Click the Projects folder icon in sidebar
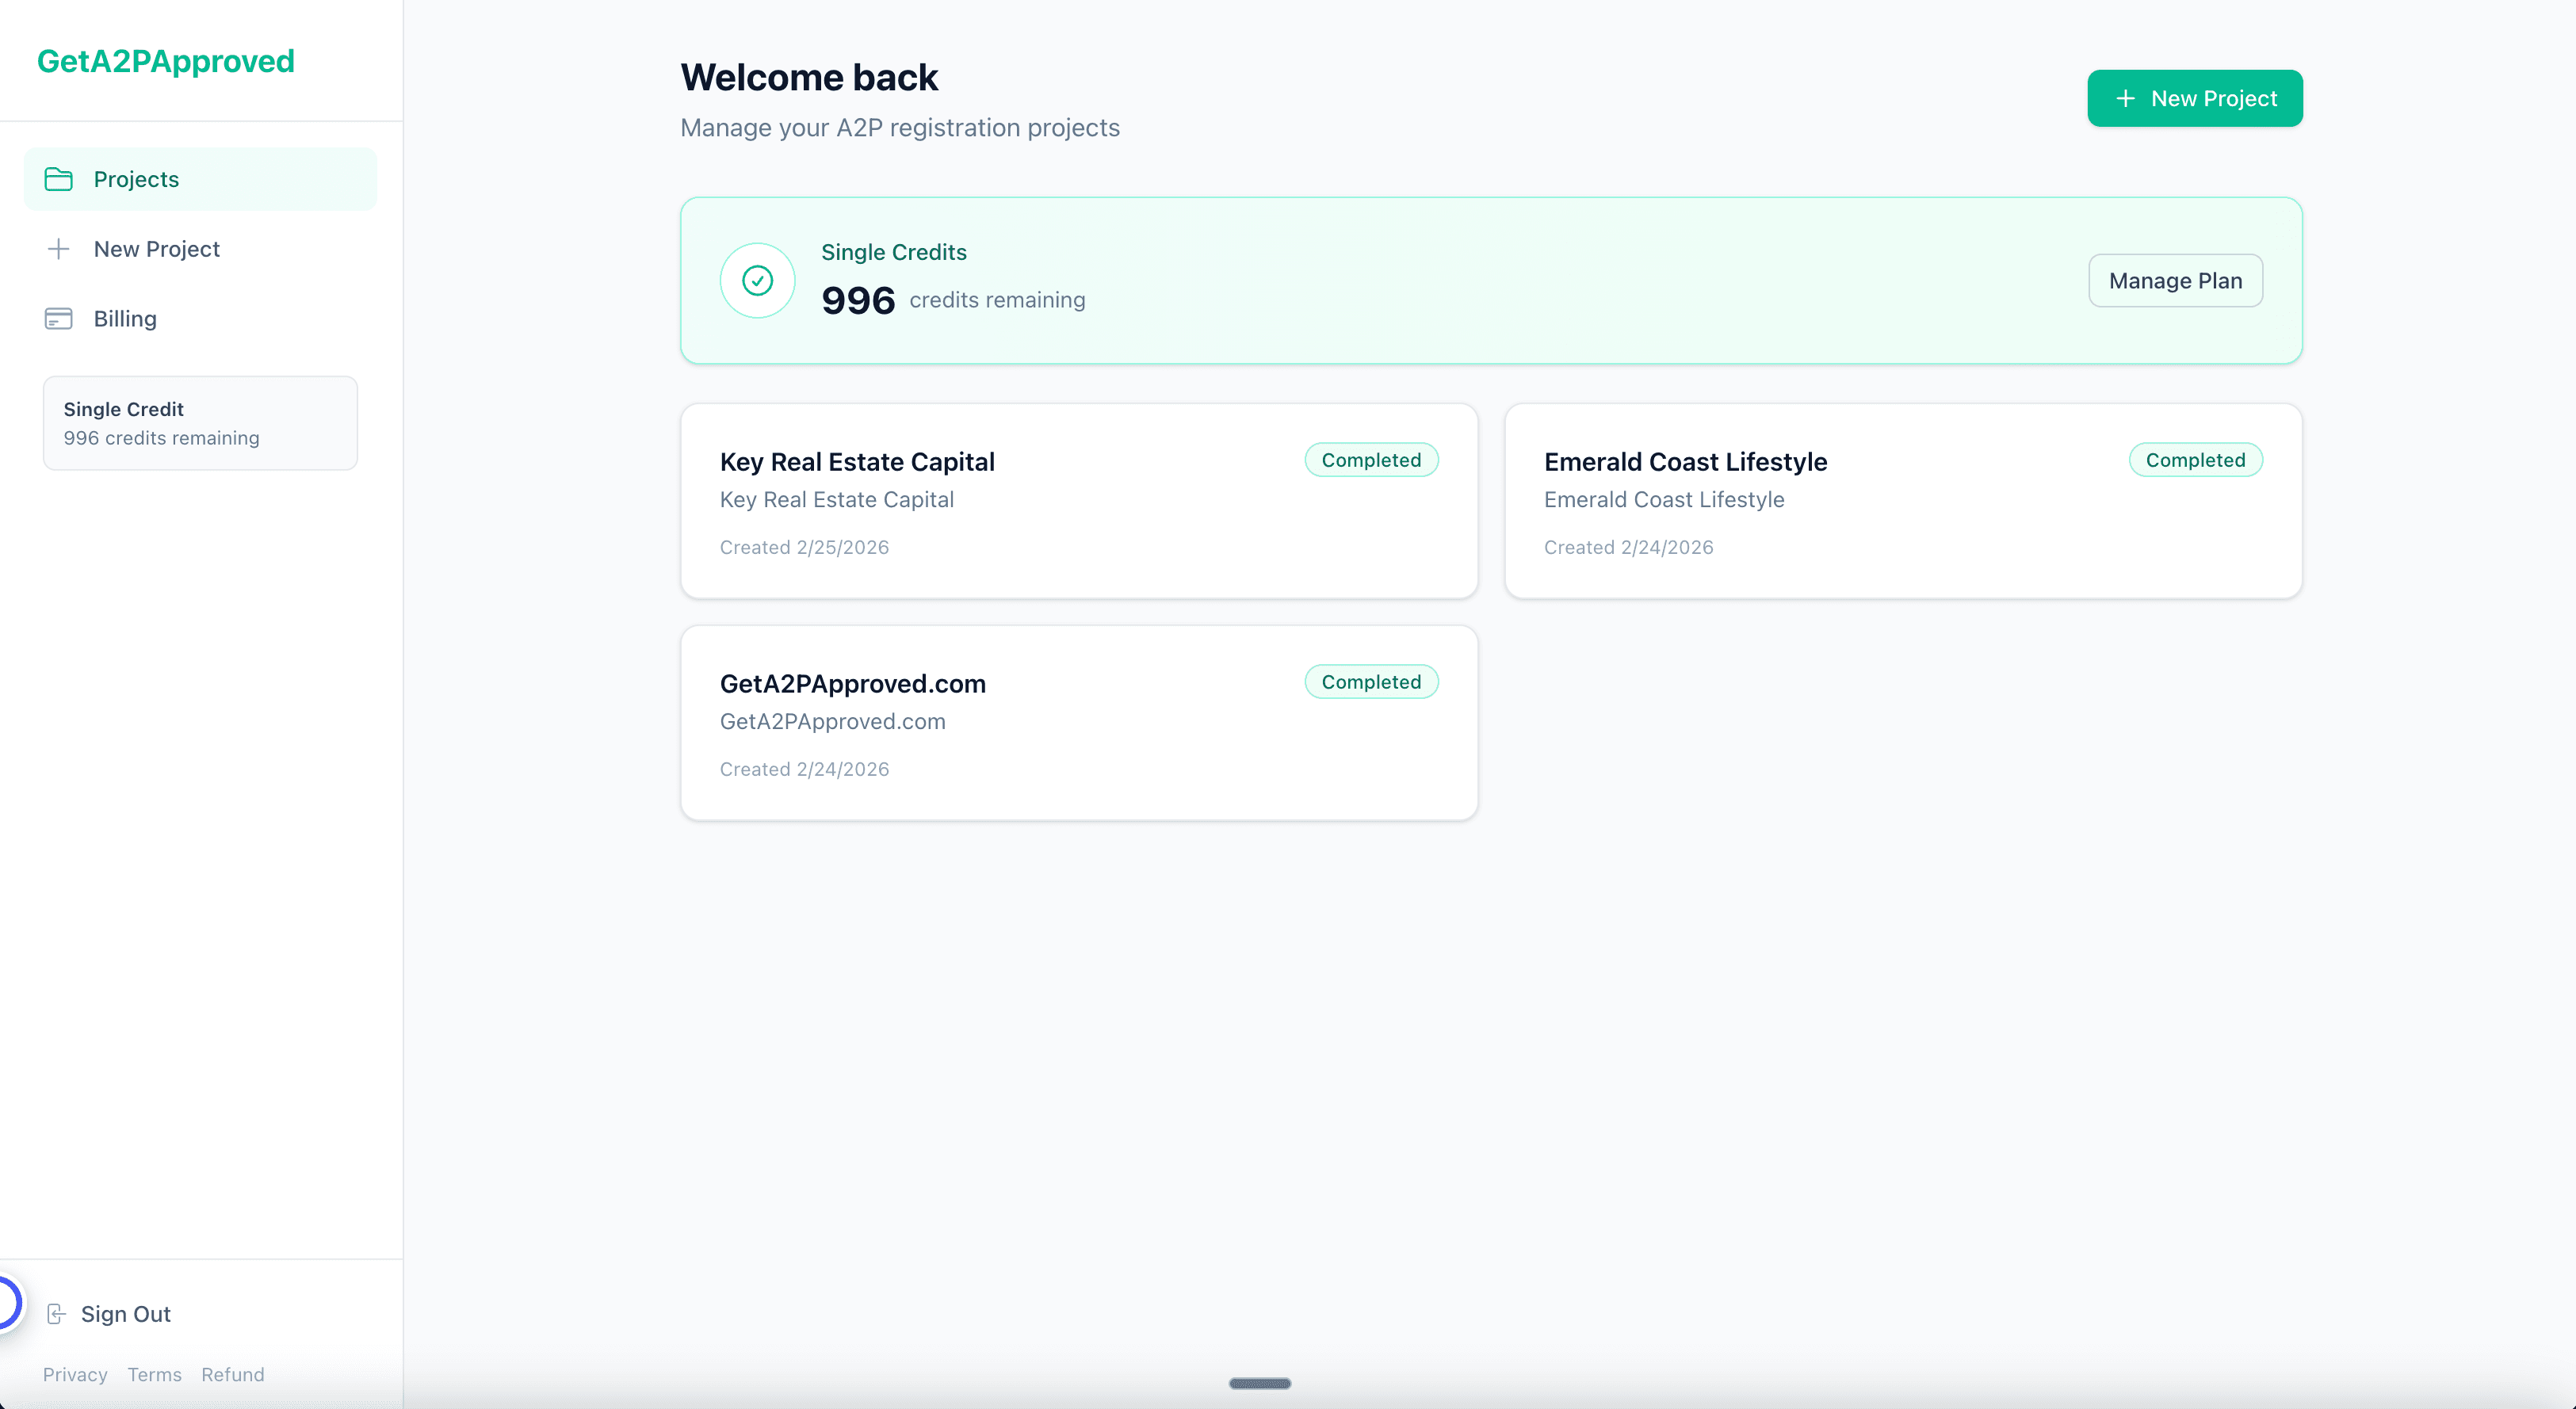The width and height of the screenshot is (2576, 1409). tap(59, 179)
